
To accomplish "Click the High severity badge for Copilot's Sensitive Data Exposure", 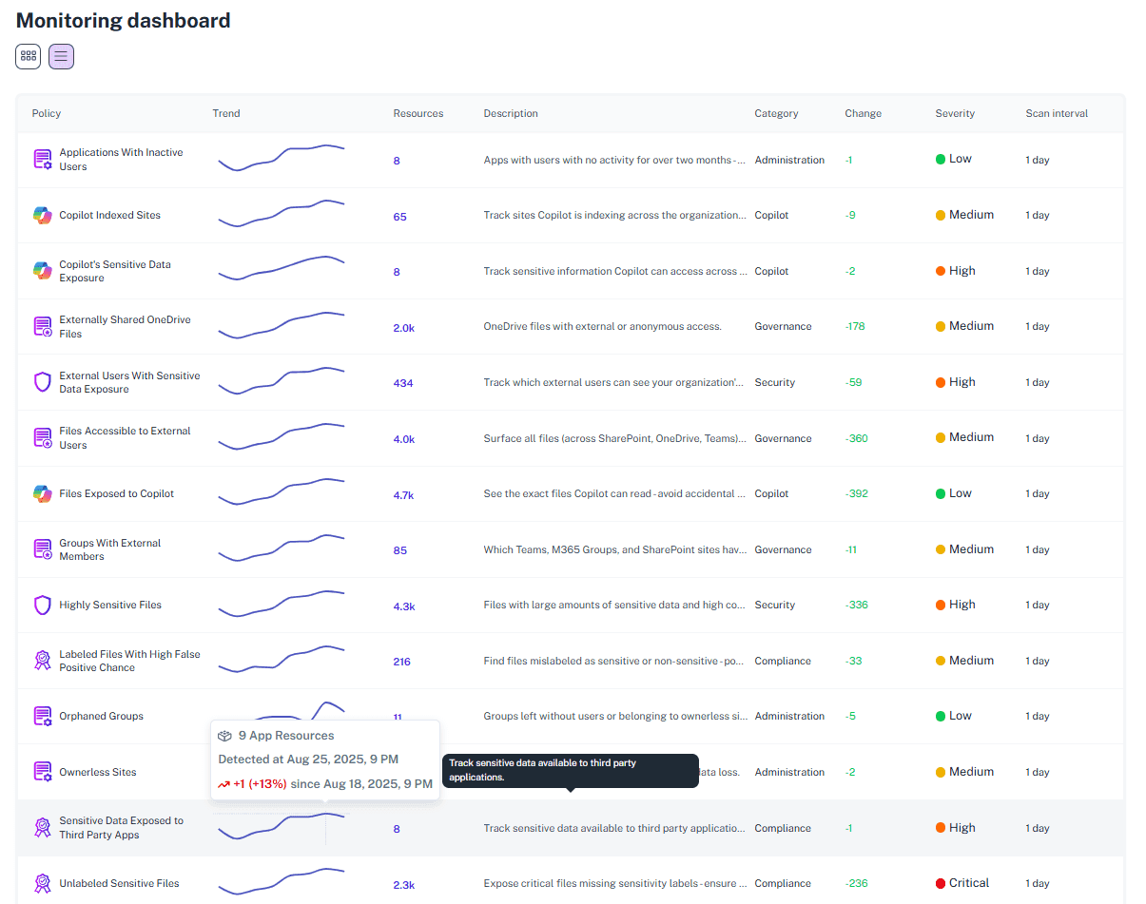I will pos(955,271).
